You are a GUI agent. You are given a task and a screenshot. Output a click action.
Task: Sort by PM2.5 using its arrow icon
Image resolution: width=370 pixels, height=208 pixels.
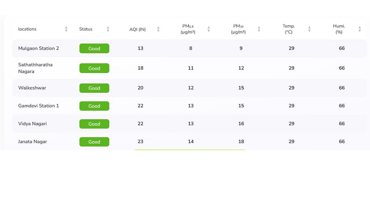coord(208,29)
